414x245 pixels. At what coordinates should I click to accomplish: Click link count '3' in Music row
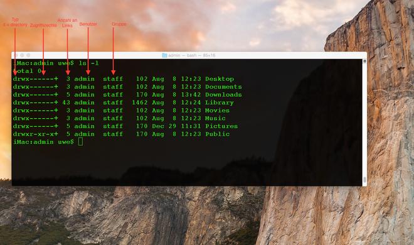point(68,118)
